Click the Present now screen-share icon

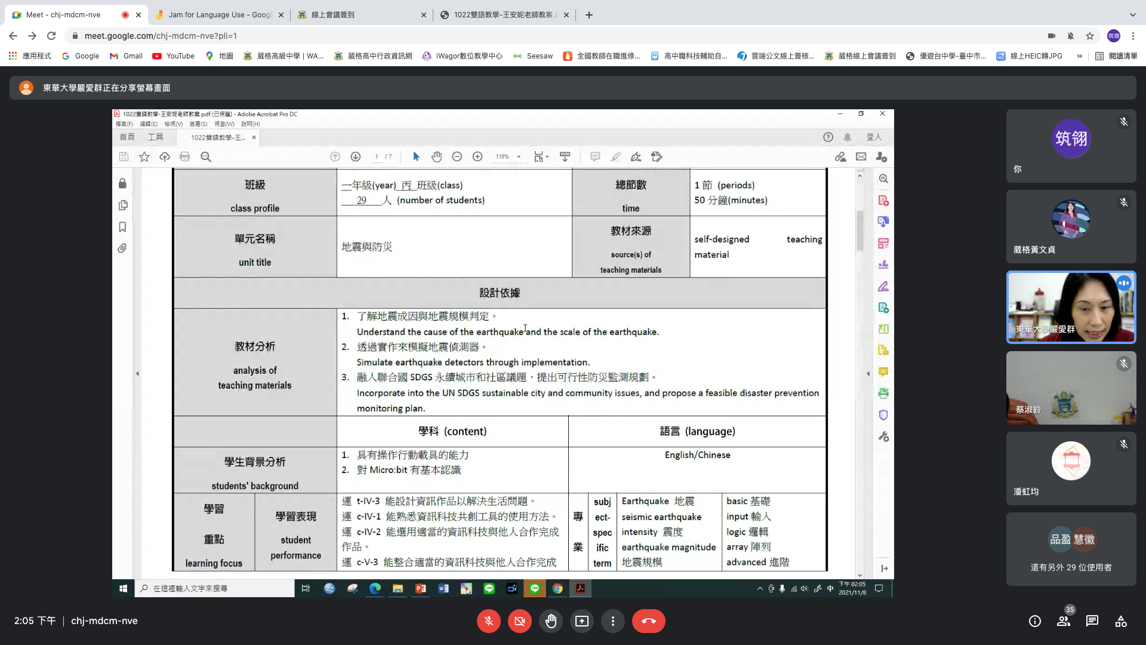coord(581,621)
